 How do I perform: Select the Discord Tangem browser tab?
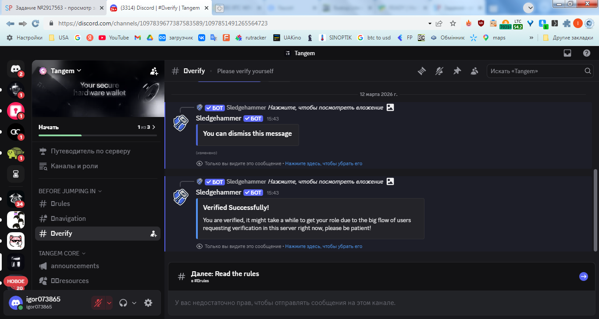pos(159,8)
